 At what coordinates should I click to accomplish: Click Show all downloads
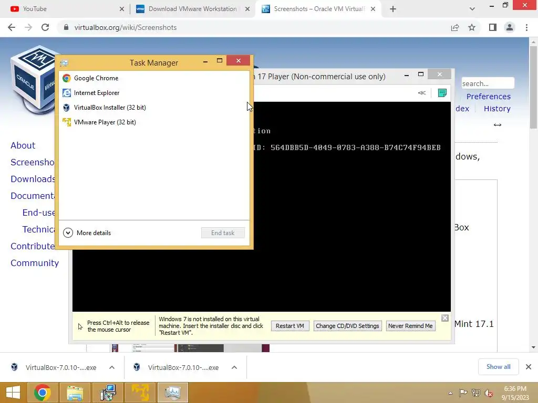pos(498,367)
